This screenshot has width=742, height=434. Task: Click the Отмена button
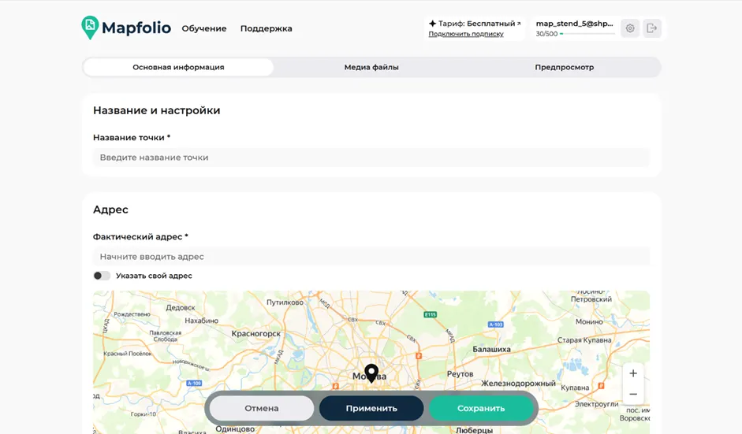(262, 408)
